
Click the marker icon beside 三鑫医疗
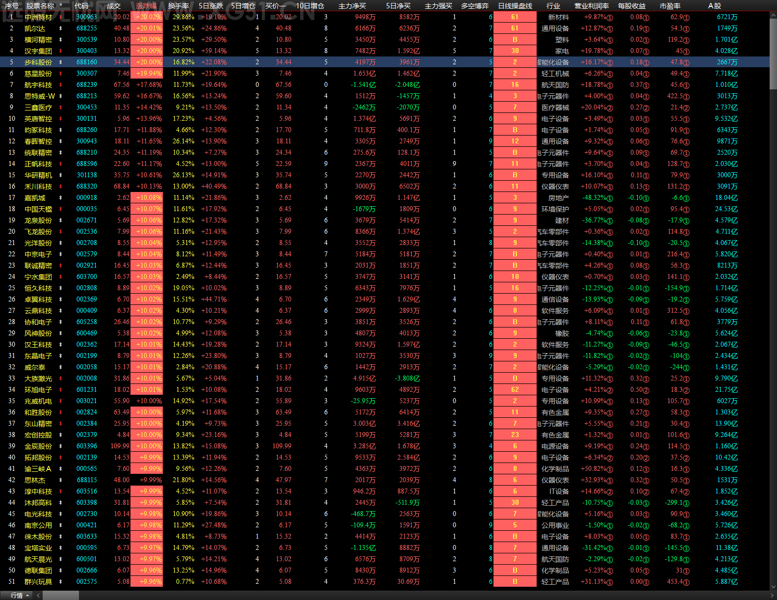pyautogui.click(x=61, y=108)
